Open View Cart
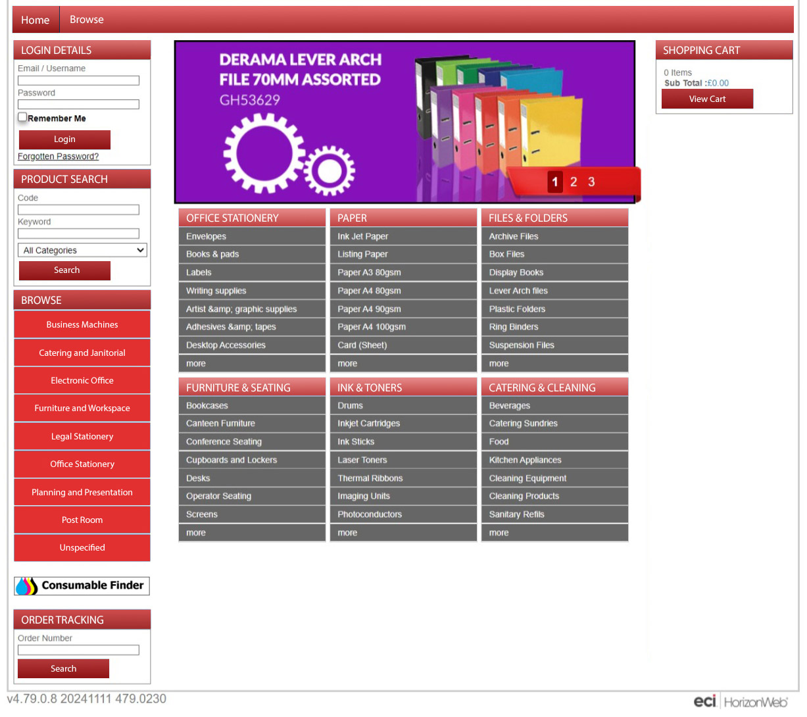This screenshot has height=717, width=807. (x=707, y=99)
